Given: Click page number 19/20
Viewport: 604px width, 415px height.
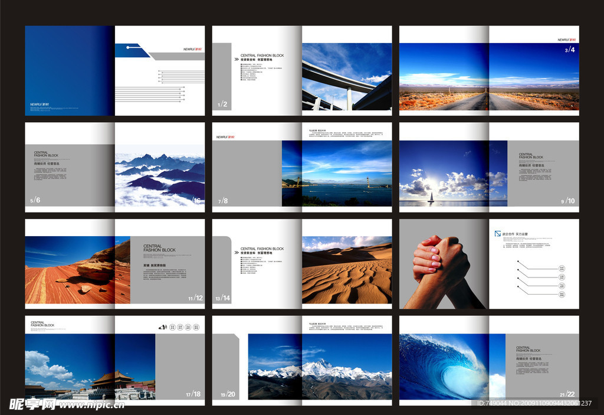Looking at the screenshot, I should (x=228, y=394).
